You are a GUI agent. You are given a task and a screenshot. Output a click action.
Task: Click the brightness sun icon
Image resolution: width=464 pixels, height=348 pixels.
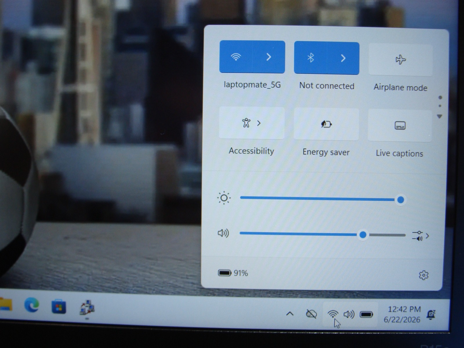click(224, 198)
